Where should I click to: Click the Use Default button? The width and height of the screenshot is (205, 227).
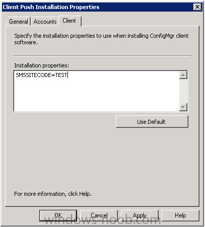(x=152, y=122)
